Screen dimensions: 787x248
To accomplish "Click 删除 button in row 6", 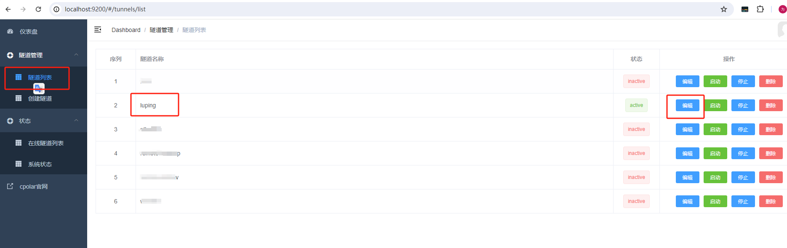I will pos(771,201).
